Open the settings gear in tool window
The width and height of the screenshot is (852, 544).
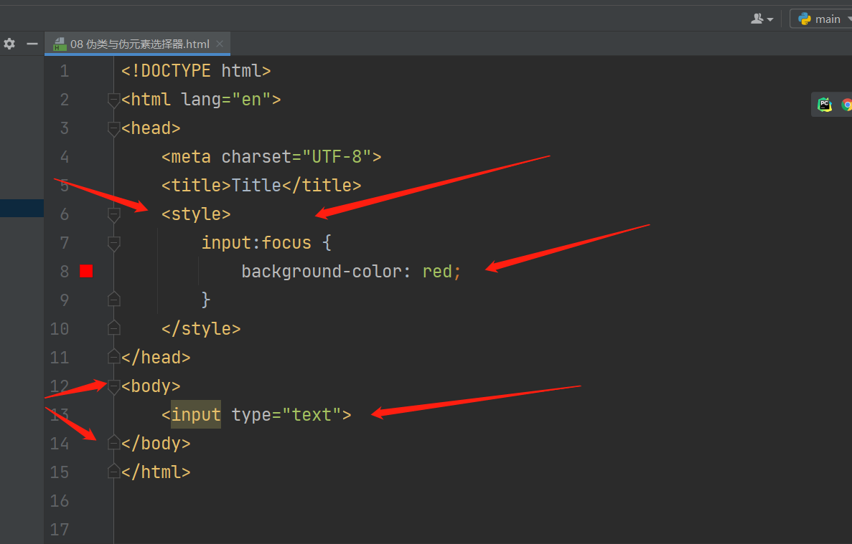tap(9, 44)
